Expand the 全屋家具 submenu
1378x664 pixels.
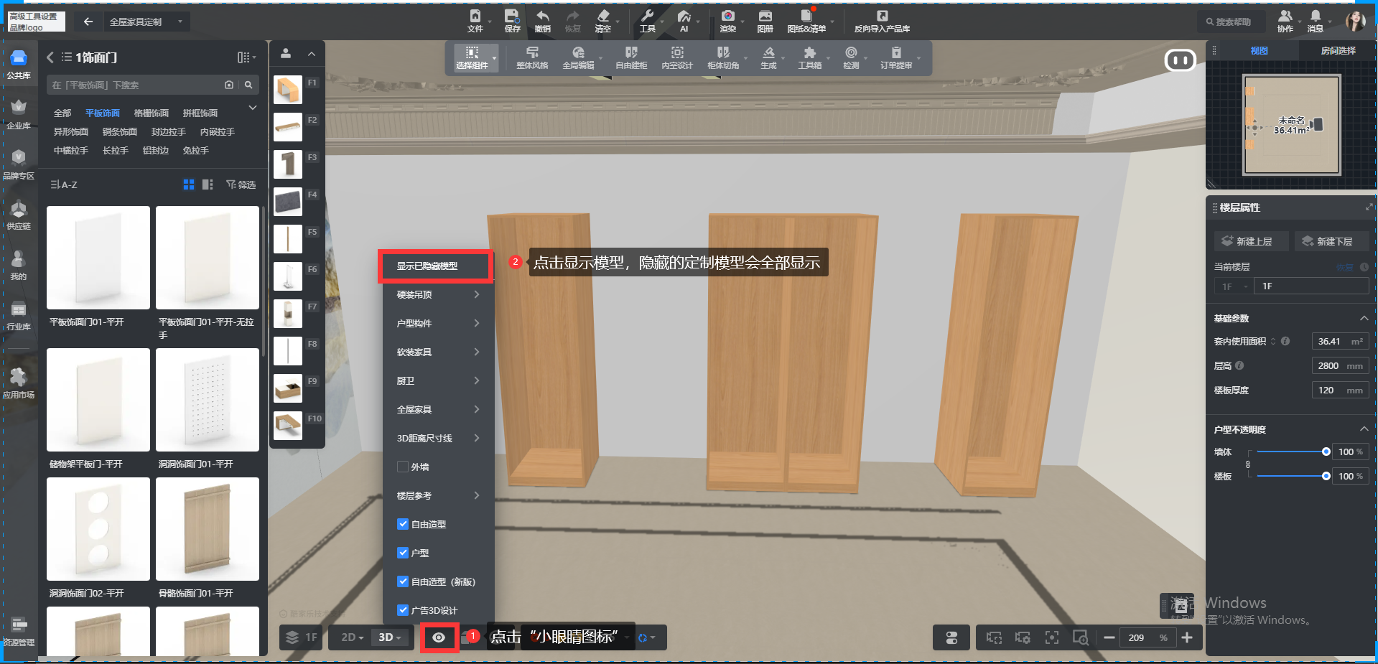pos(437,409)
